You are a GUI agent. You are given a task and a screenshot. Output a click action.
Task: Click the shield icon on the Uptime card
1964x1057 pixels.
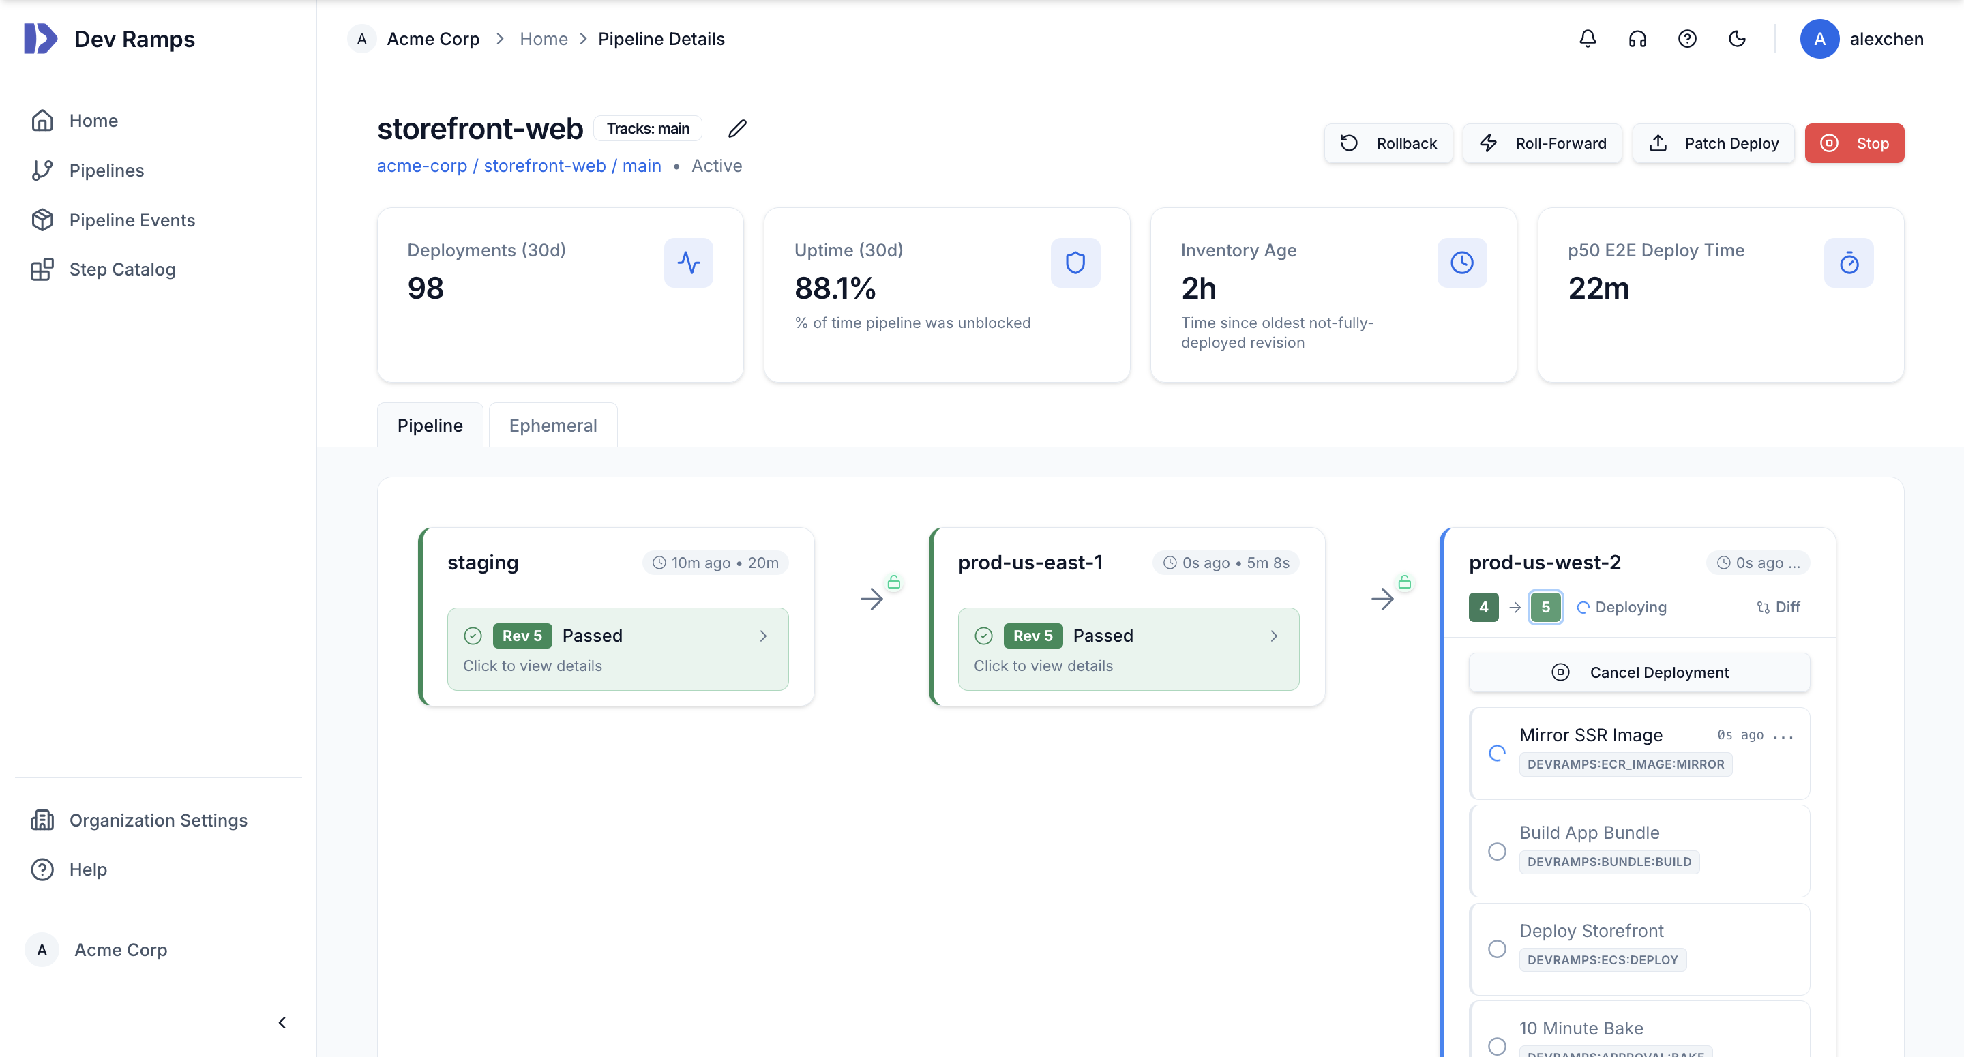coord(1075,263)
